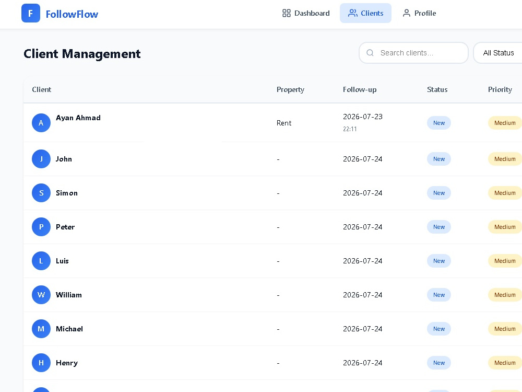522x392 pixels.
Task: Click Luis's follow-up date
Action: pos(363,261)
